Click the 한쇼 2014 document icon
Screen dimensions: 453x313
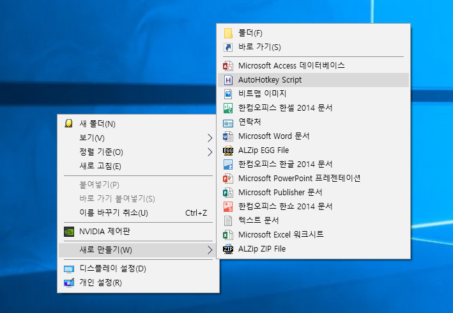click(228, 207)
